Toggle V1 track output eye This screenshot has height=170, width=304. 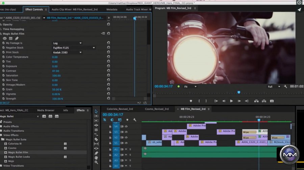pyautogui.click(x=126, y=143)
